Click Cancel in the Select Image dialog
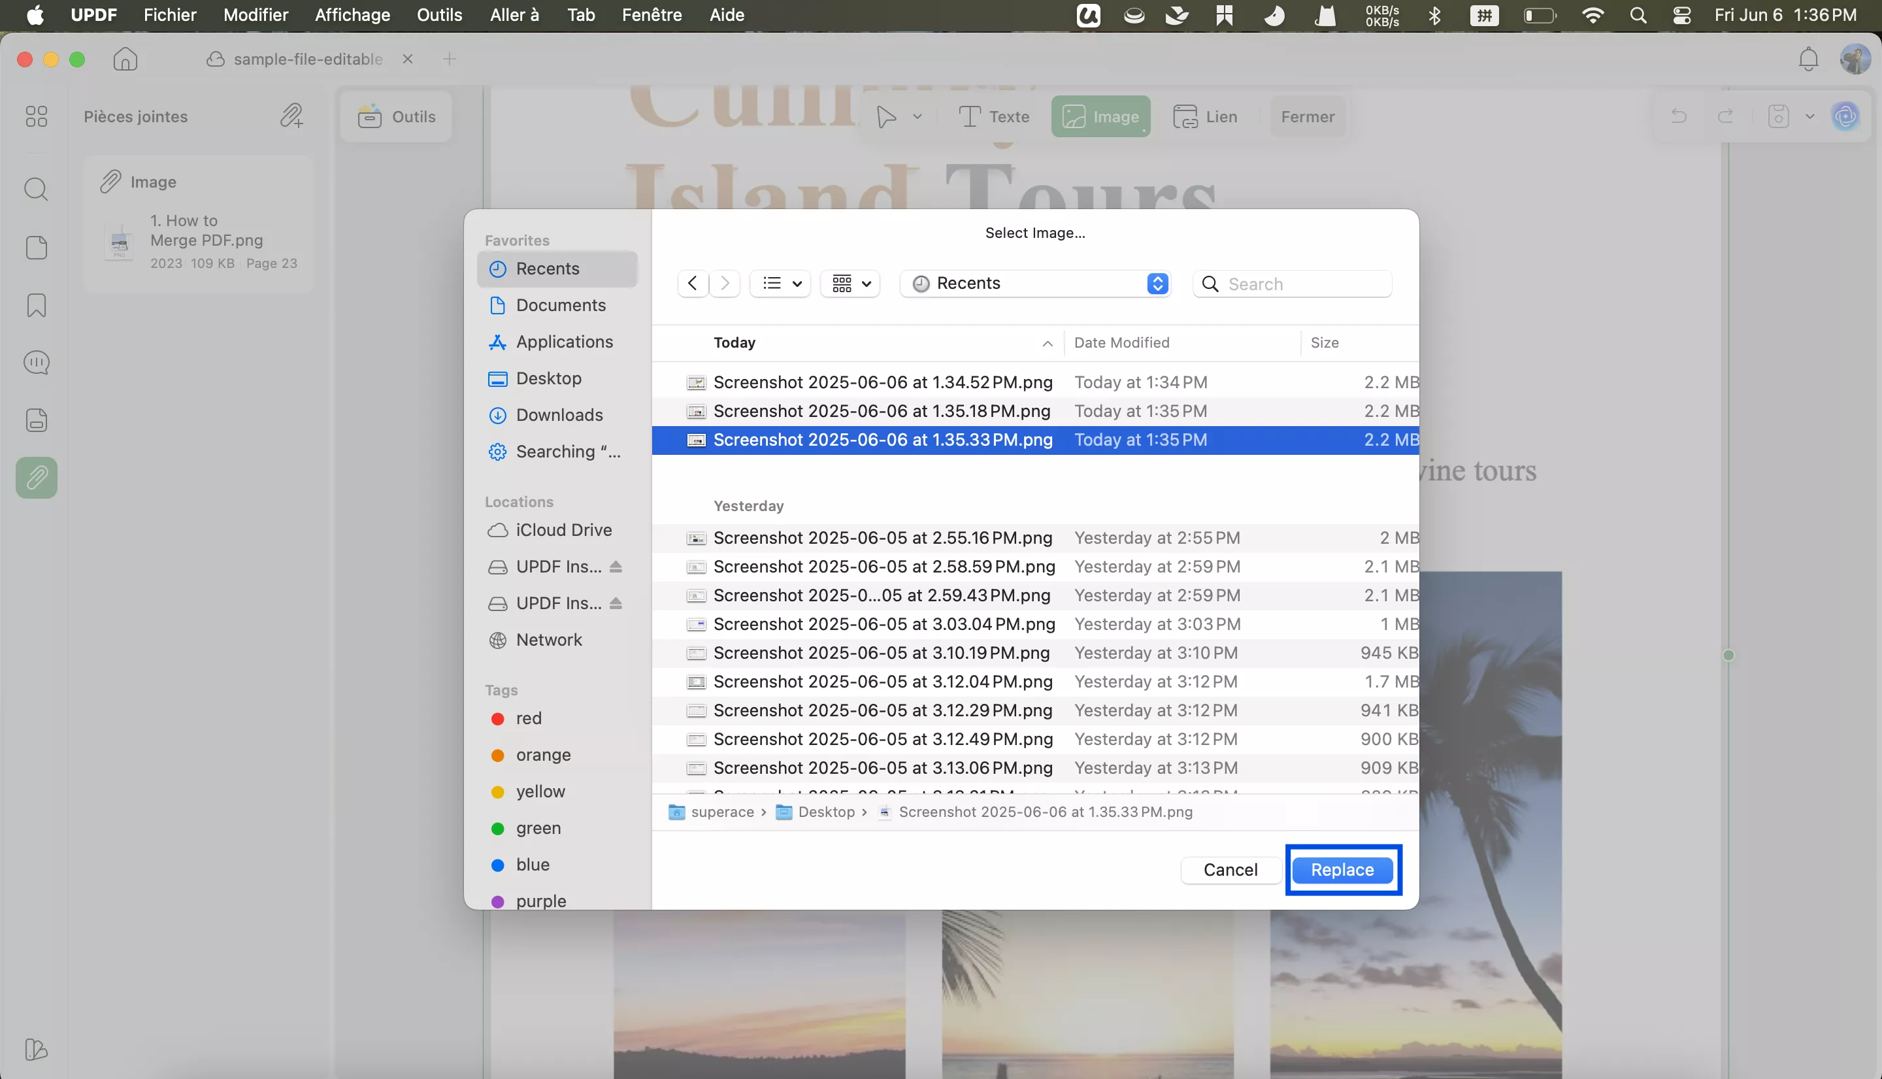 (x=1230, y=869)
